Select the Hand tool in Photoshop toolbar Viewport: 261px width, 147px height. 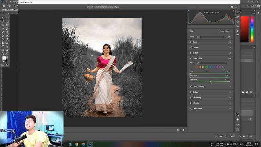click(x=7, y=50)
